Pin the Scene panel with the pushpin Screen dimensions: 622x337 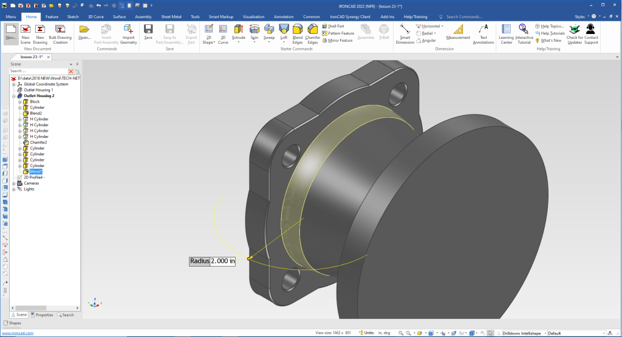(77, 64)
